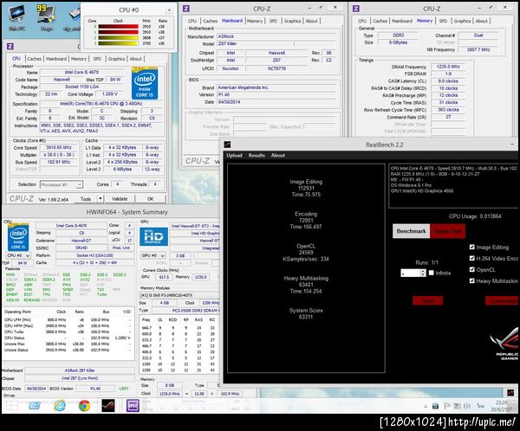
Task: Switch to the purple CPU-Z taskbar icon
Action: tap(133, 405)
